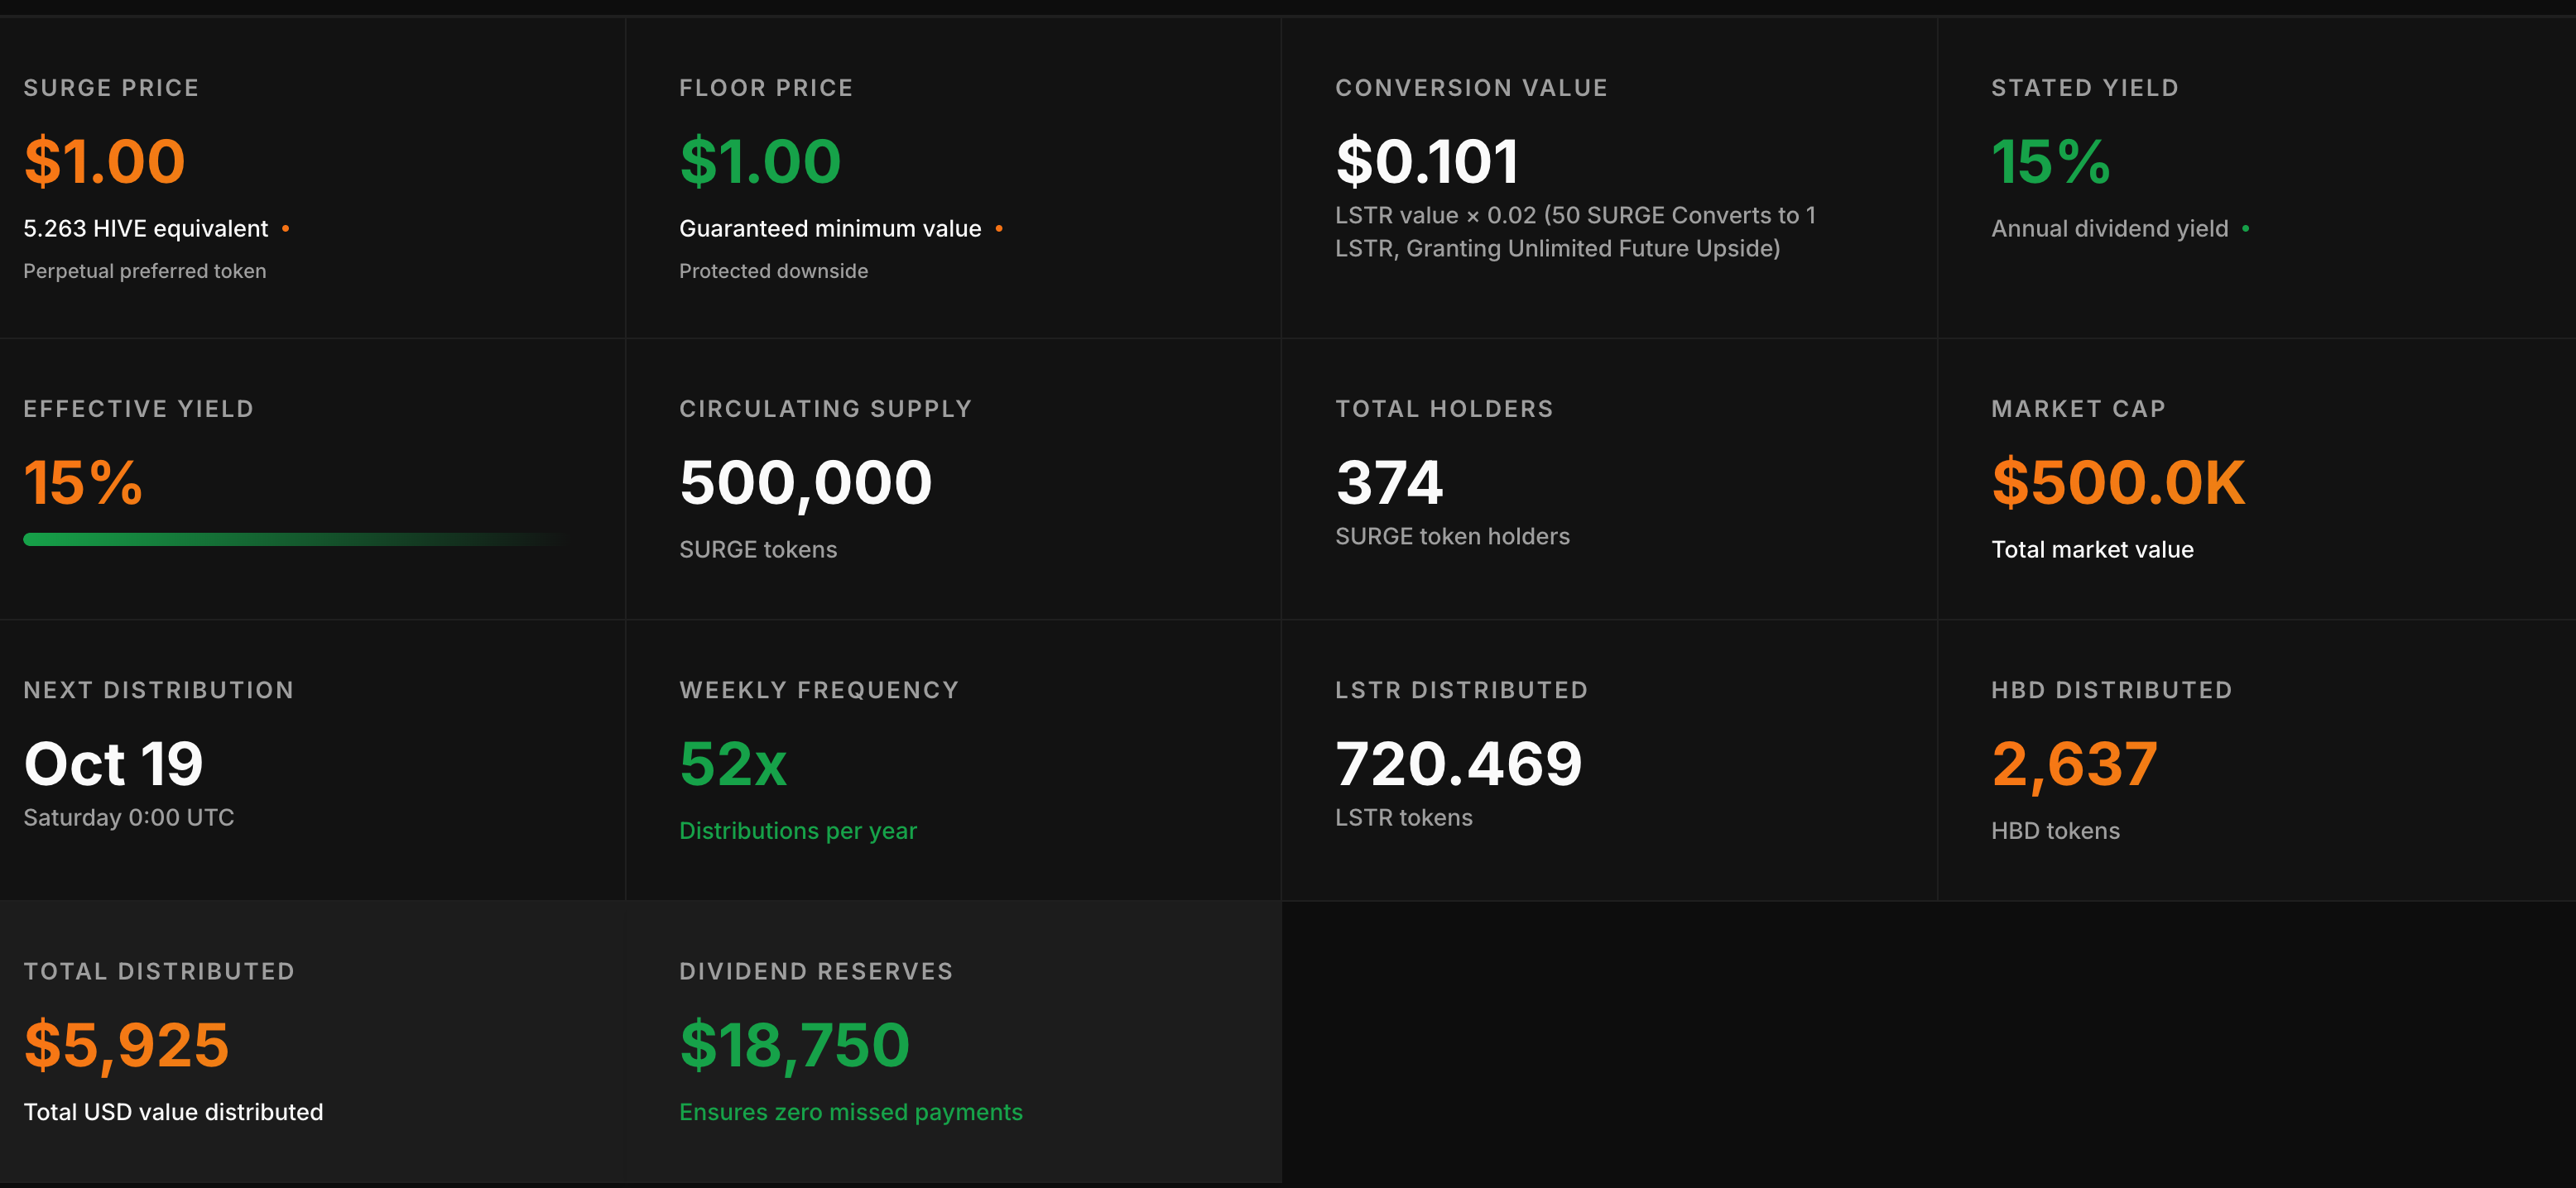Click Distributions per year green text
This screenshot has width=2576, height=1188.
[797, 831]
